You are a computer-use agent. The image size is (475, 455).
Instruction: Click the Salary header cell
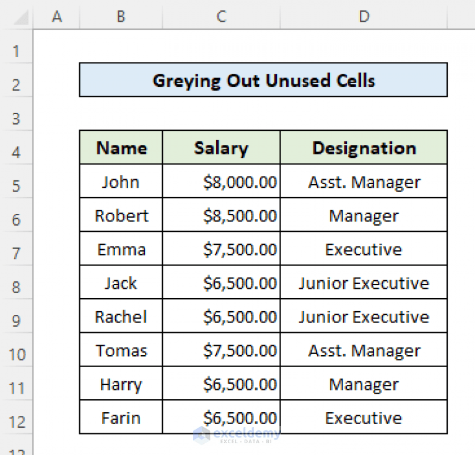tap(222, 148)
